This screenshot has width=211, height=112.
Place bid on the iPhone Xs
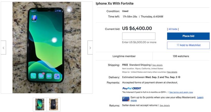pyautogui.click(x=188, y=36)
